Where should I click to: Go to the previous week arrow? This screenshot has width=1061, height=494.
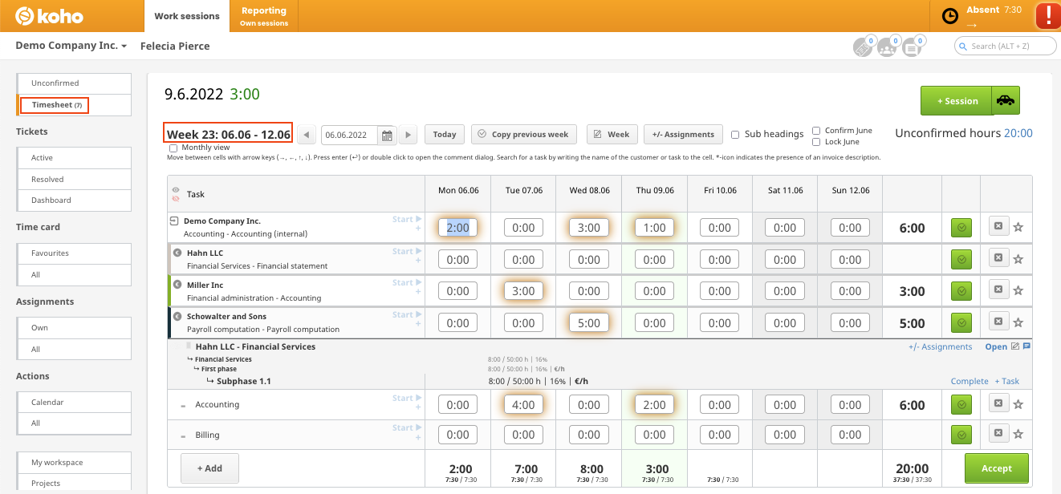pyautogui.click(x=307, y=135)
